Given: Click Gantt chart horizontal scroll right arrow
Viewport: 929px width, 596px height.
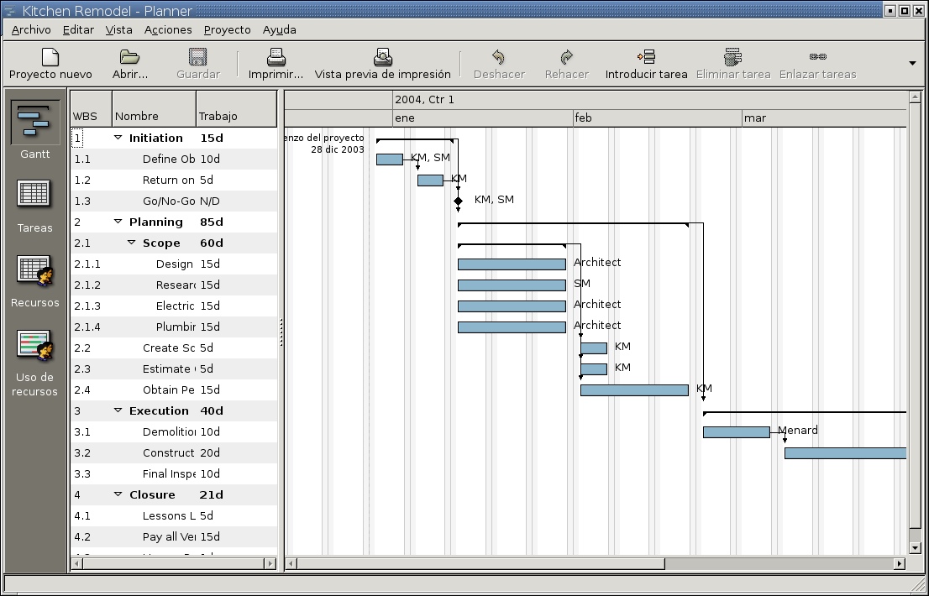Looking at the screenshot, I should coord(900,563).
